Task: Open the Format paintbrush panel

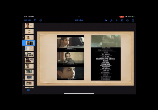Action: click(x=111, y=20)
